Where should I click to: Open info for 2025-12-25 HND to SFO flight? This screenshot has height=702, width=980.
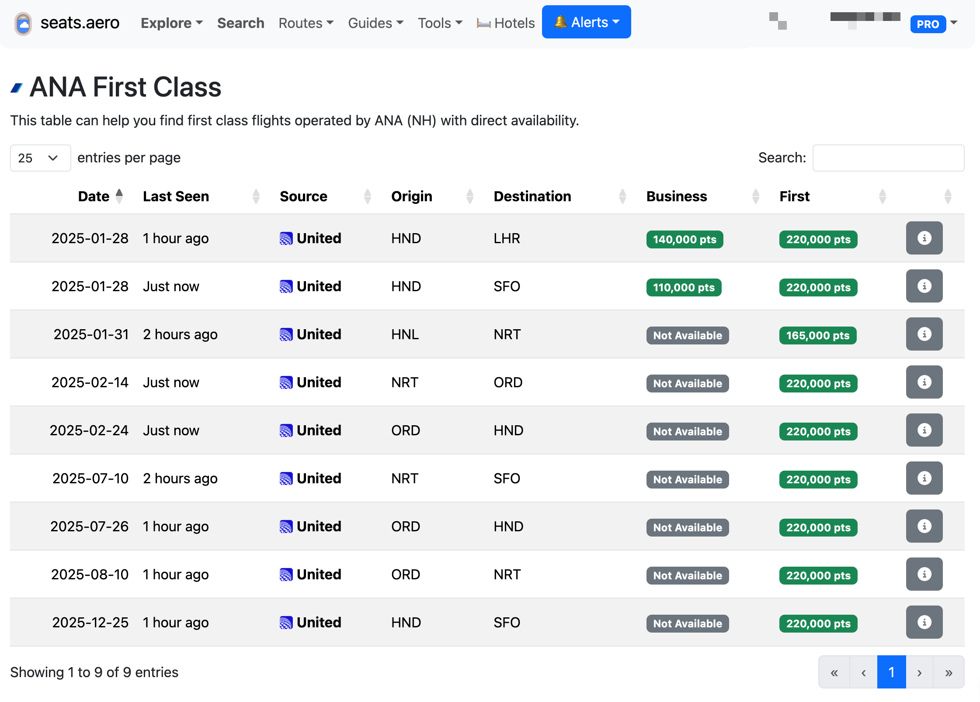[x=924, y=622]
